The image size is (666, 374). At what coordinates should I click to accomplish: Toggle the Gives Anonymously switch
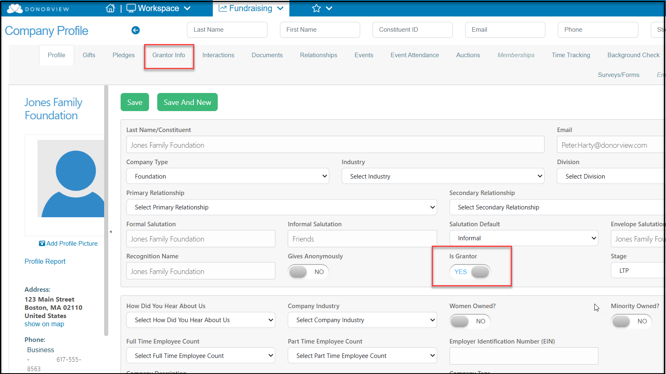pyautogui.click(x=308, y=272)
